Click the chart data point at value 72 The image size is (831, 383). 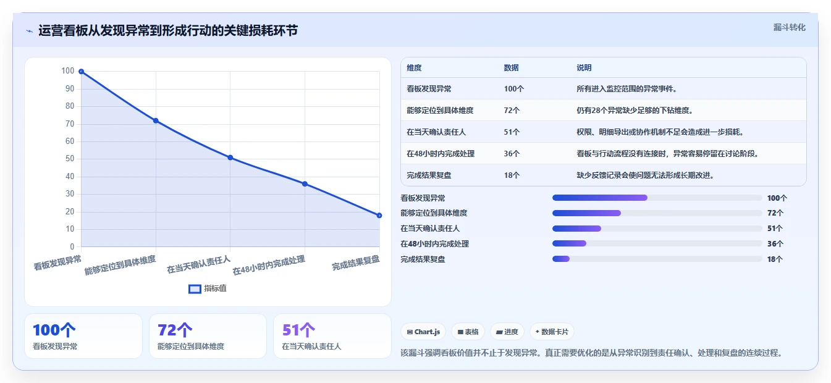tap(156, 120)
